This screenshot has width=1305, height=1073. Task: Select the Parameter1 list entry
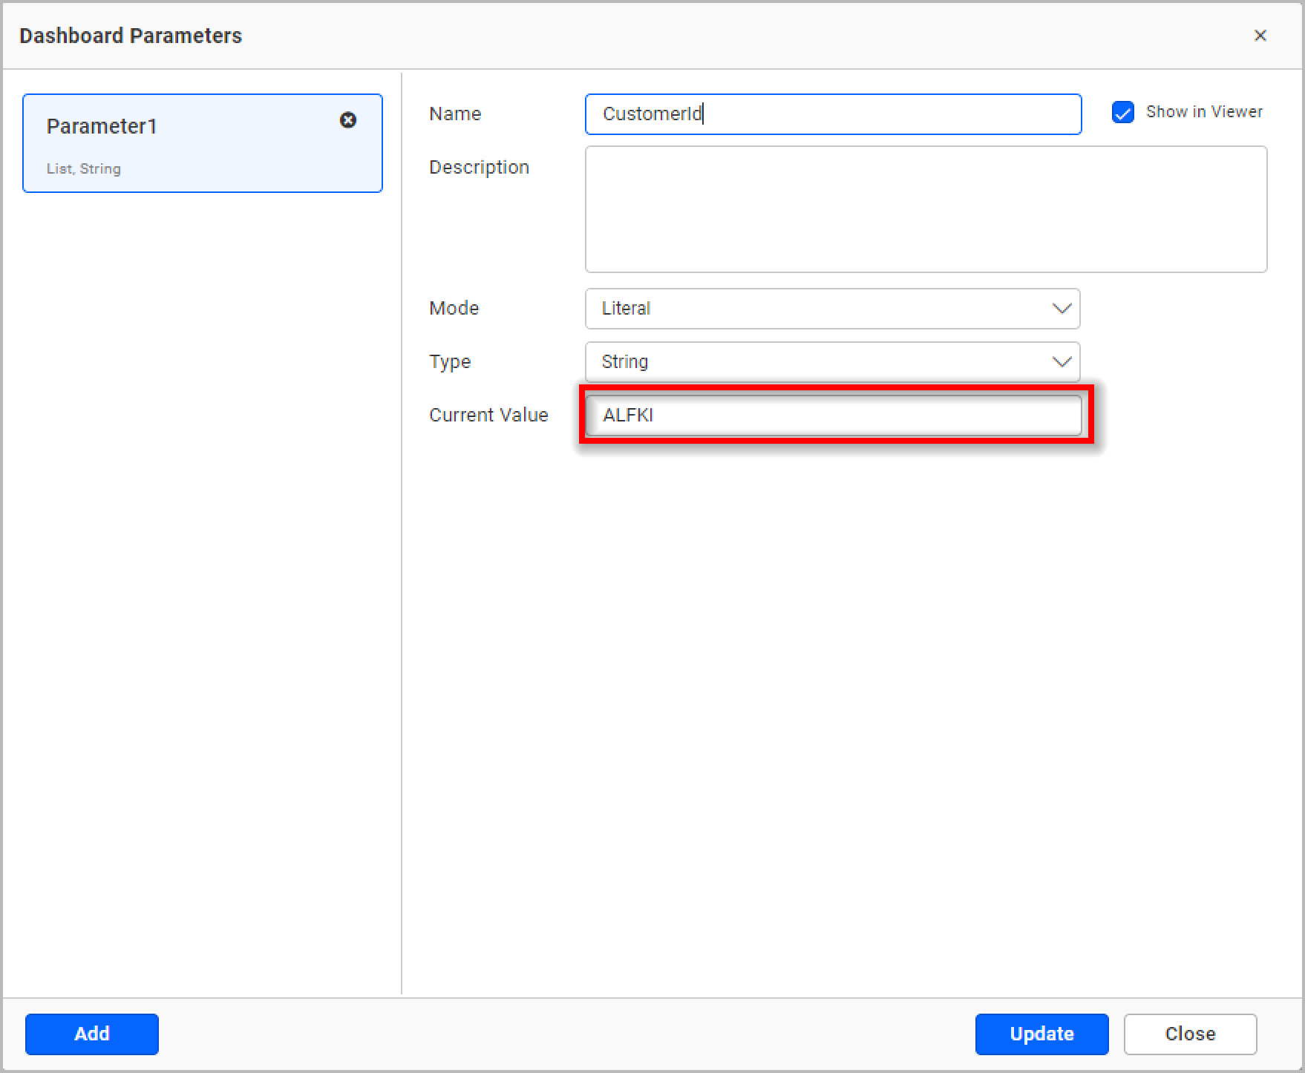(x=186, y=142)
